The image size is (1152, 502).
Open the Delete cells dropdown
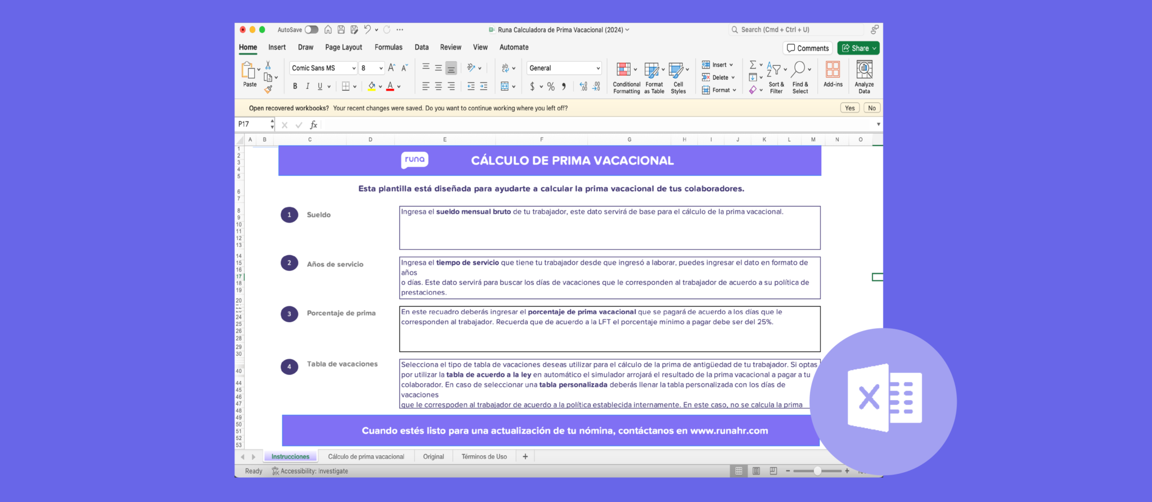click(718, 78)
